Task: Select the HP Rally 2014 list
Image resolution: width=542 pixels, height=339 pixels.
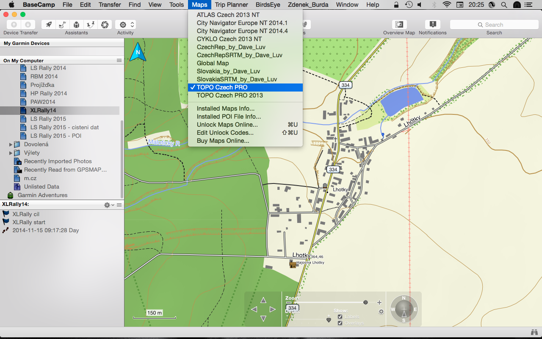Action: 49,93
